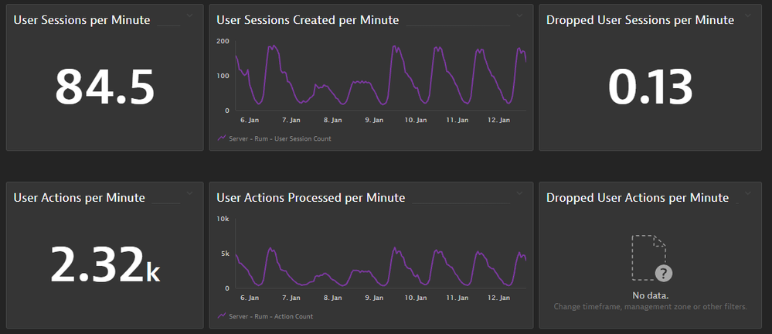The image size is (772, 334).
Task: Click the User Session Count legend line icon
Action: [x=222, y=138]
